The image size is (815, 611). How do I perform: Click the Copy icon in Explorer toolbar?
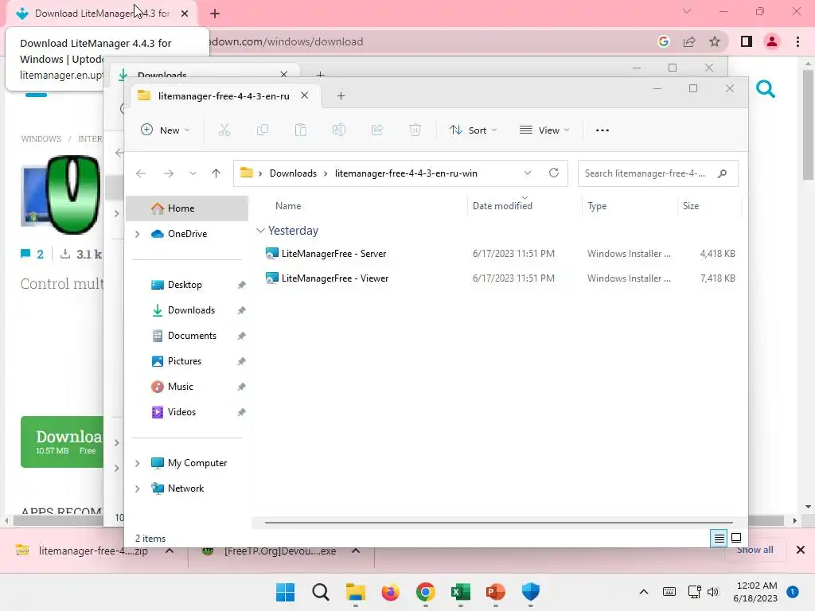point(263,130)
